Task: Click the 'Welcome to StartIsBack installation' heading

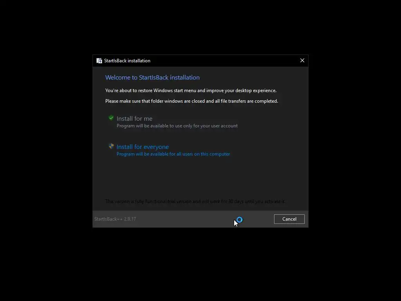Action: click(x=152, y=78)
